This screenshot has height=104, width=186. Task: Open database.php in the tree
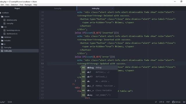[x=12, y=20]
